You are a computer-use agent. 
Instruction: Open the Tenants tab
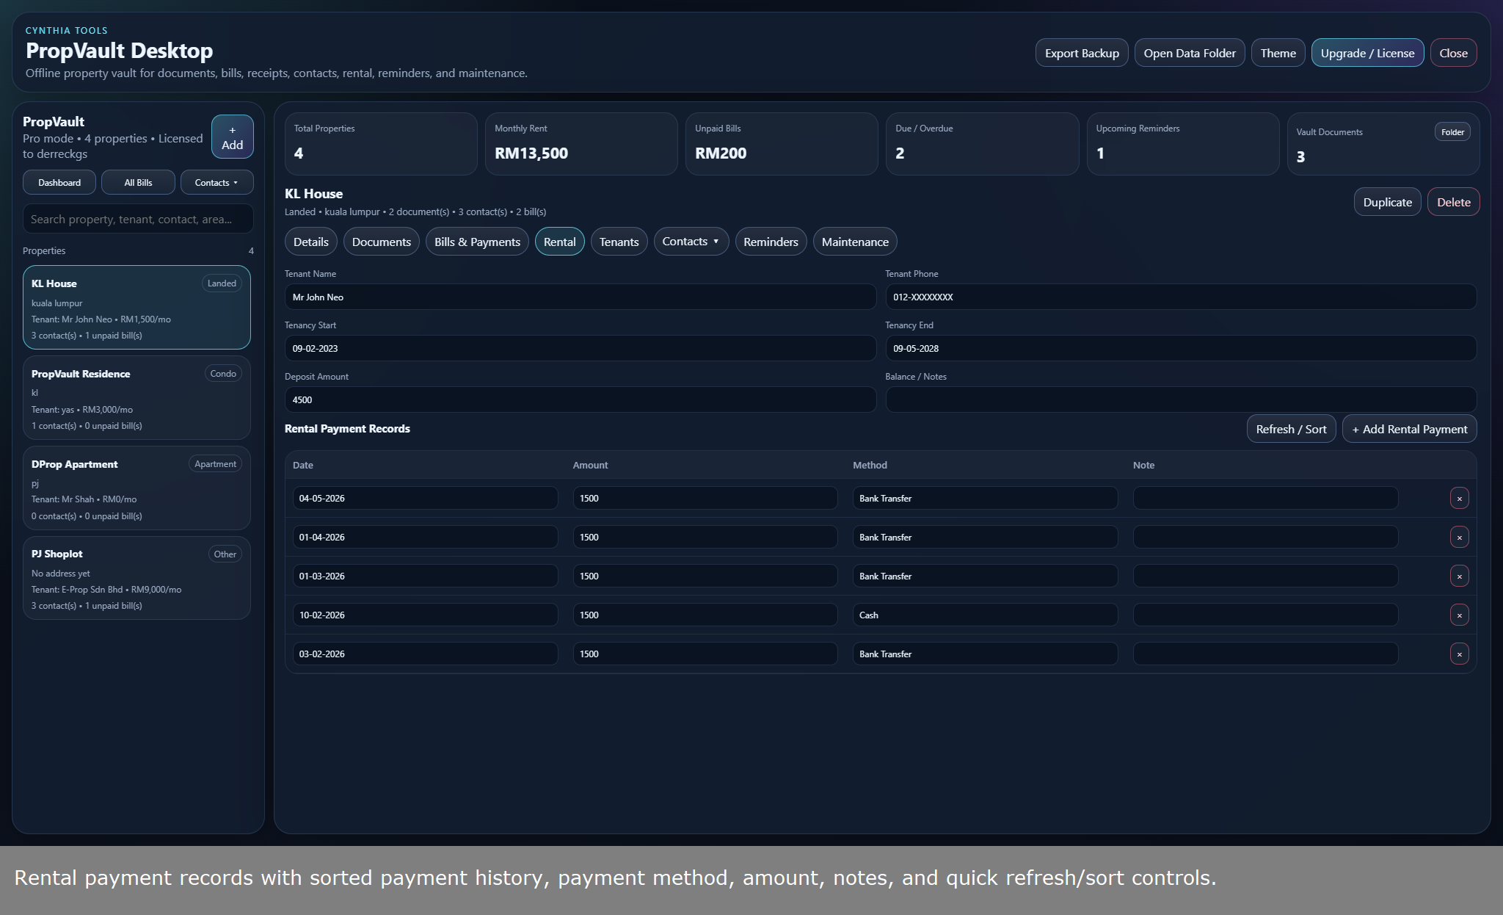click(x=619, y=242)
